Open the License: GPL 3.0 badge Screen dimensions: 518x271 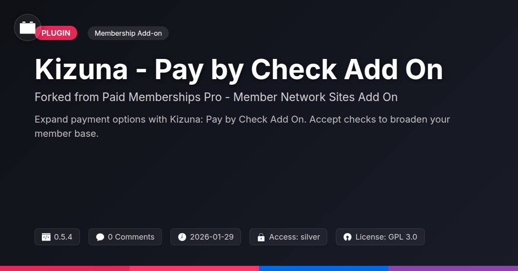click(x=380, y=237)
